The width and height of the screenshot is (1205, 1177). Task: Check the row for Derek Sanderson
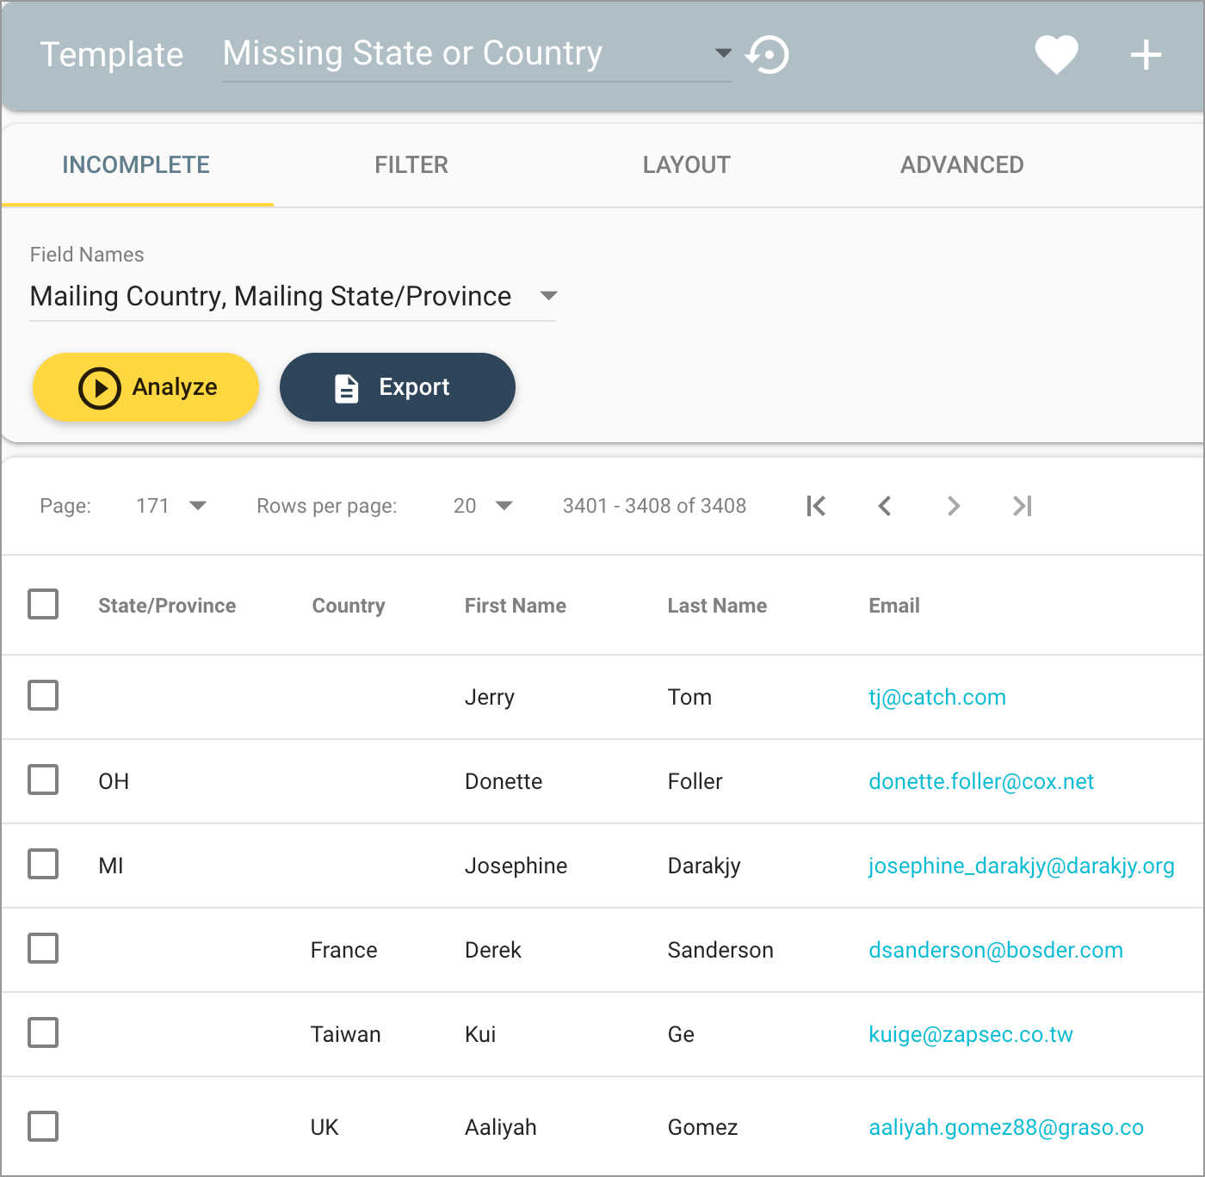point(43,948)
